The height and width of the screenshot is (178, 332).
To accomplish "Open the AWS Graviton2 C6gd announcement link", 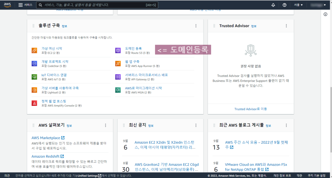I will pyautogui.click(x=167, y=167).
